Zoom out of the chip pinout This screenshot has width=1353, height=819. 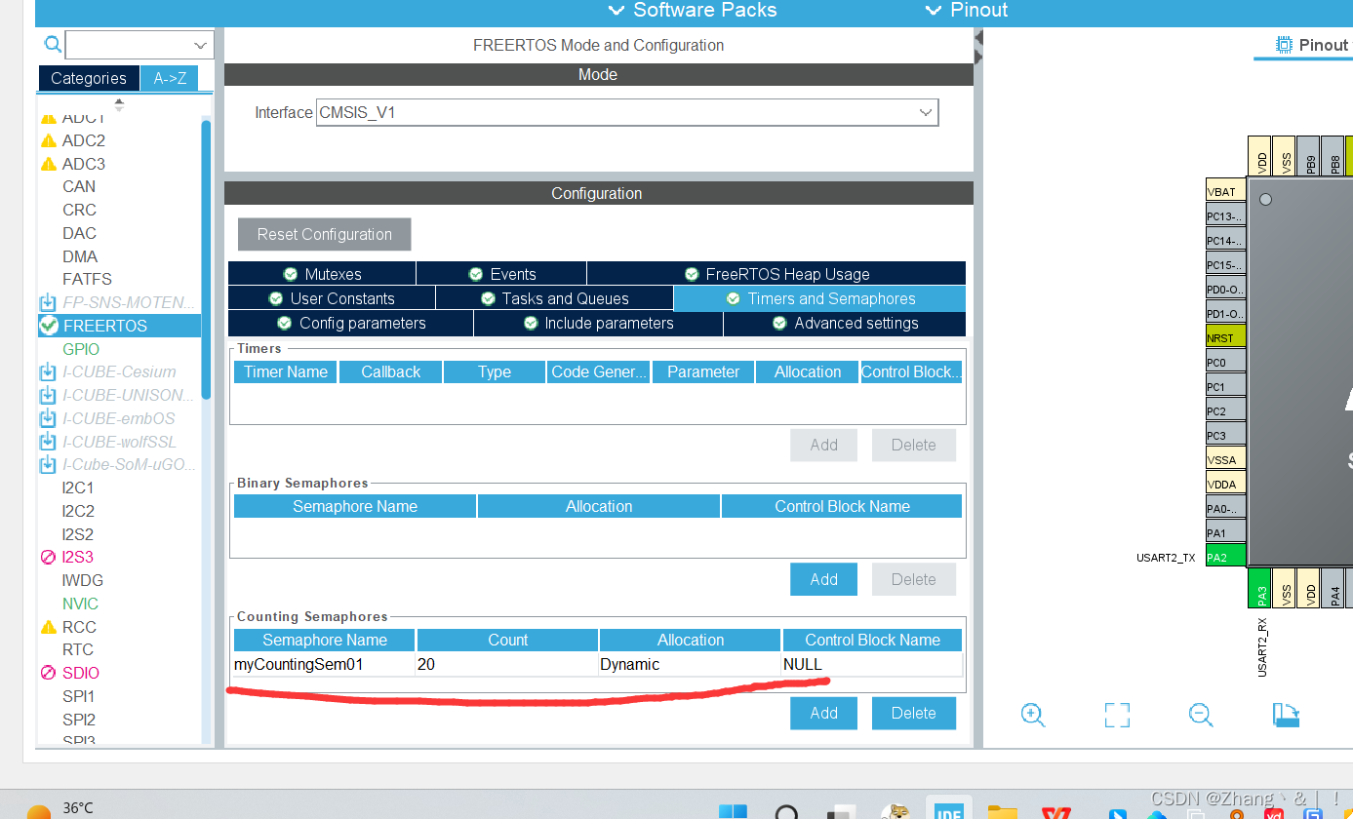click(x=1201, y=714)
